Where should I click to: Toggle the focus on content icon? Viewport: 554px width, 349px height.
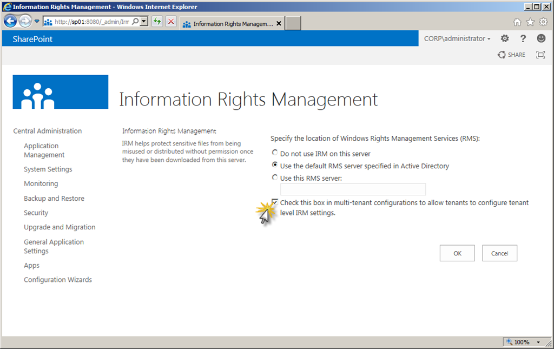[x=540, y=55]
